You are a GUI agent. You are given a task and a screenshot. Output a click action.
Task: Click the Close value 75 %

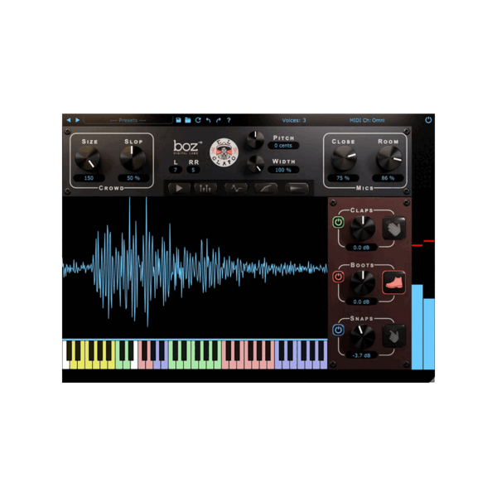tap(343, 178)
